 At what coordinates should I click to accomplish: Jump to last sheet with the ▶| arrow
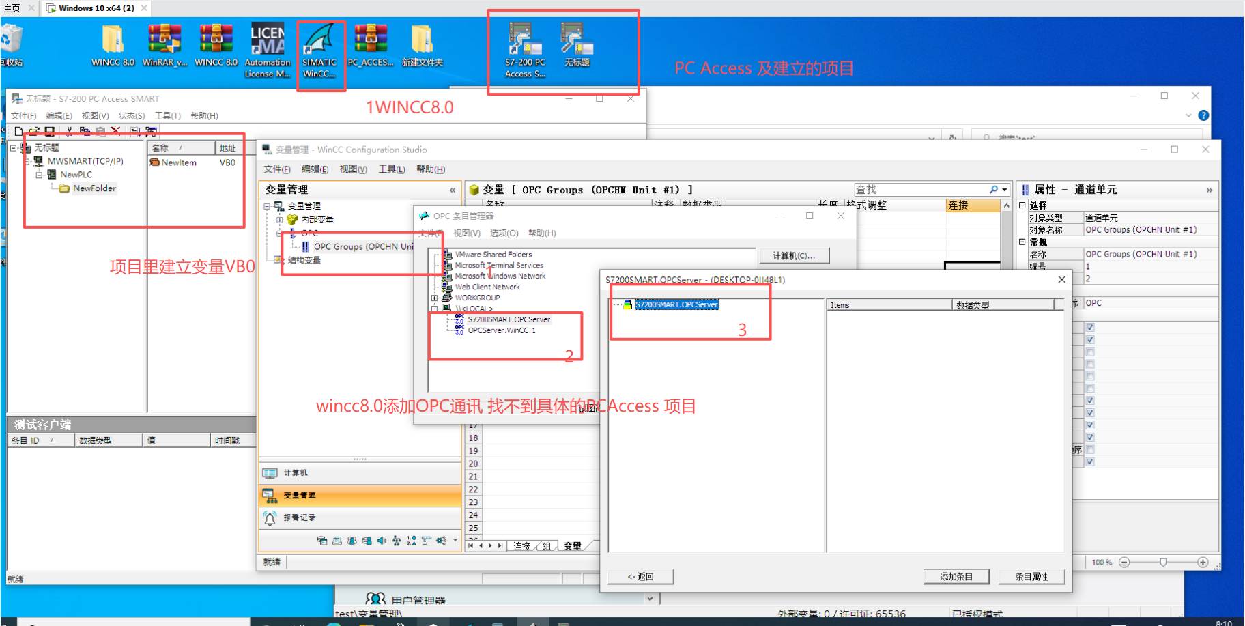(500, 545)
